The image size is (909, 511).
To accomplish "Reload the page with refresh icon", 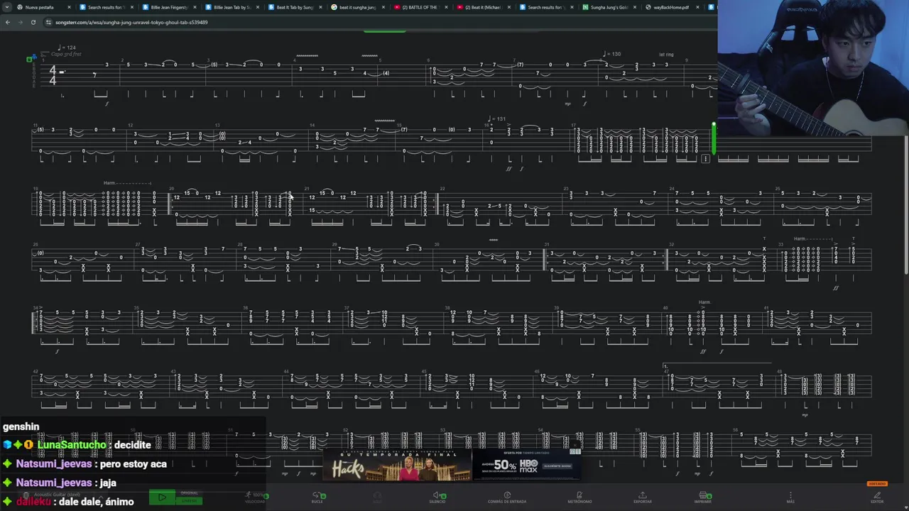I will (x=33, y=22).
